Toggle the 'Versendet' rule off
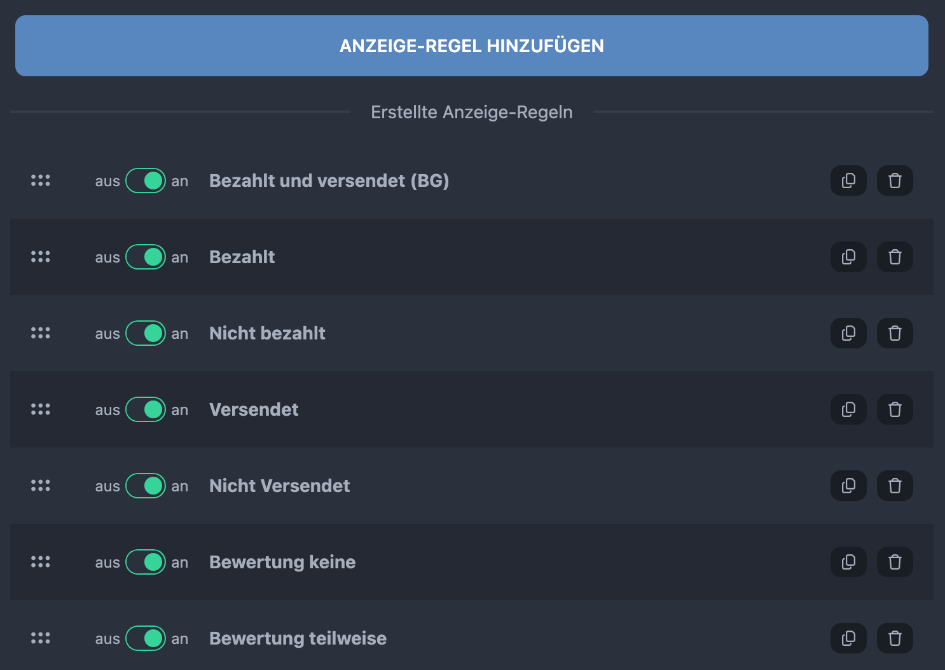 [x=146, y=409]
